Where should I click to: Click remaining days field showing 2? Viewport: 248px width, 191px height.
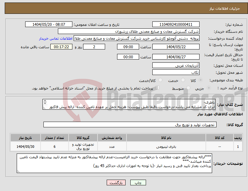pyautogui.click(x=94, y=47)
